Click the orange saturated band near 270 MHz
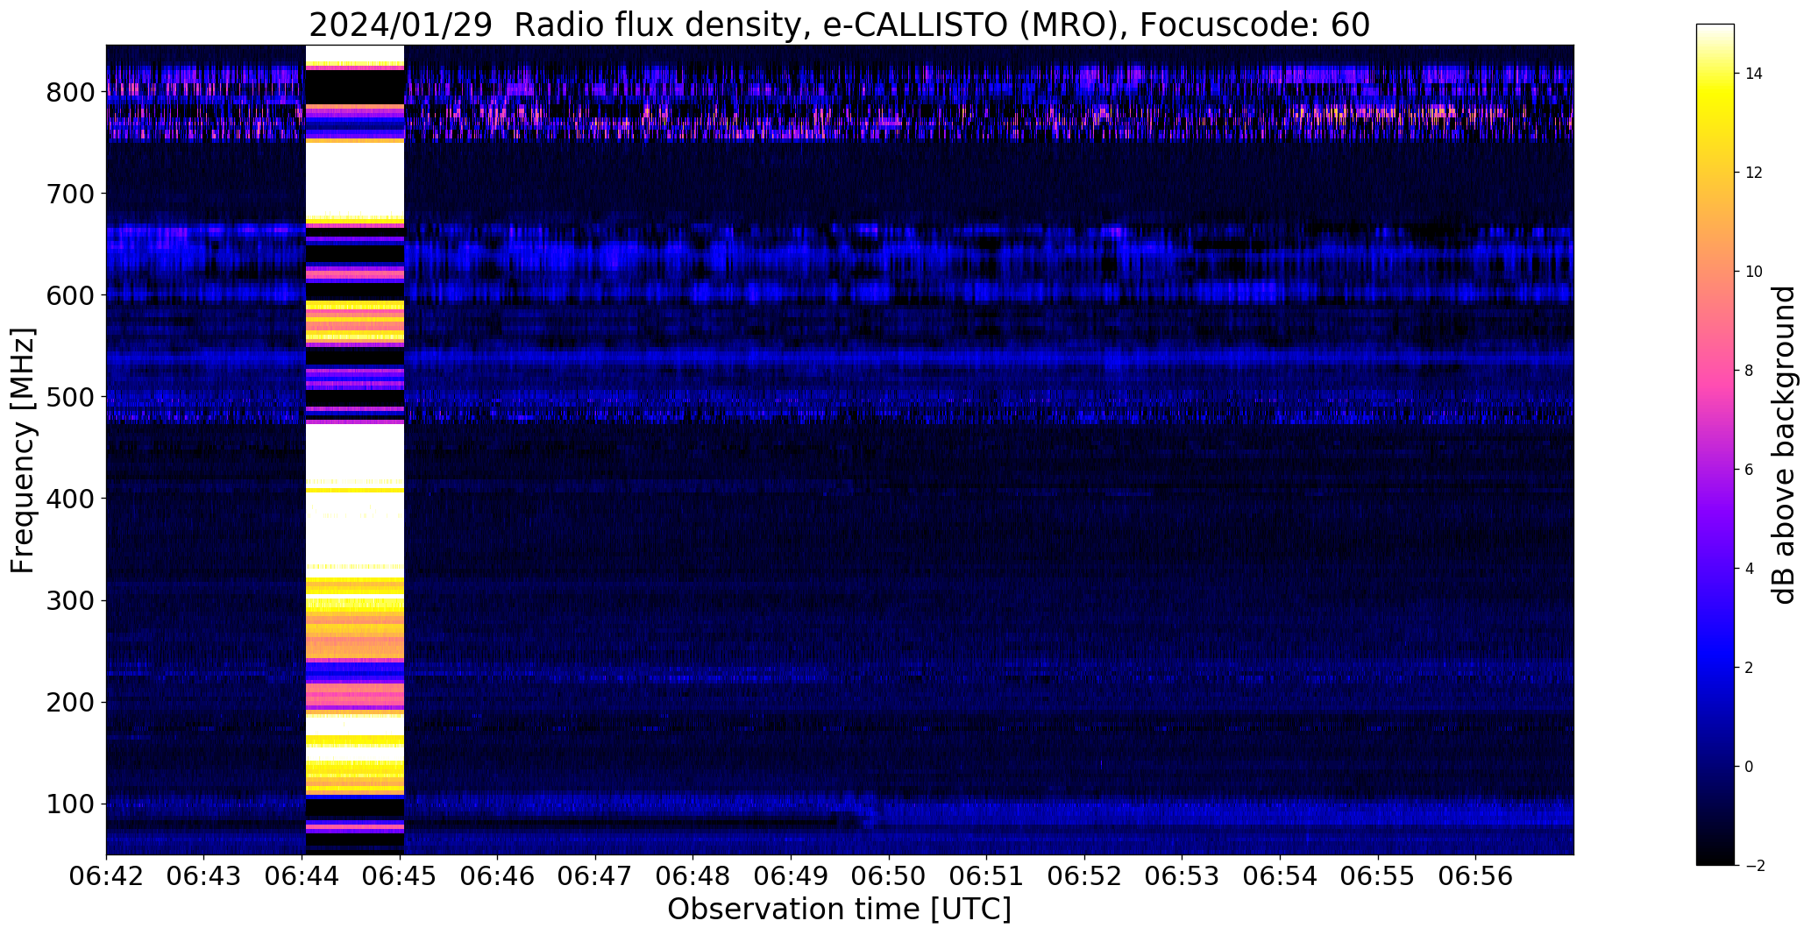Screen dimensions: 1811x935 tap(354, 637)
